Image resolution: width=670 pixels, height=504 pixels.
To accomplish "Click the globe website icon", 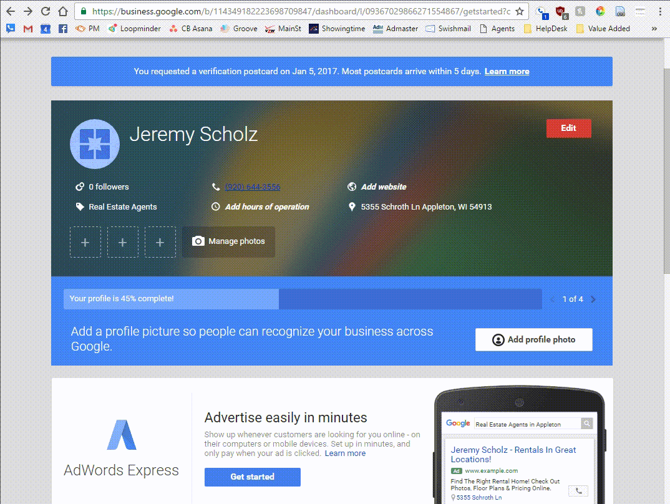I will (x=352, y=187).
